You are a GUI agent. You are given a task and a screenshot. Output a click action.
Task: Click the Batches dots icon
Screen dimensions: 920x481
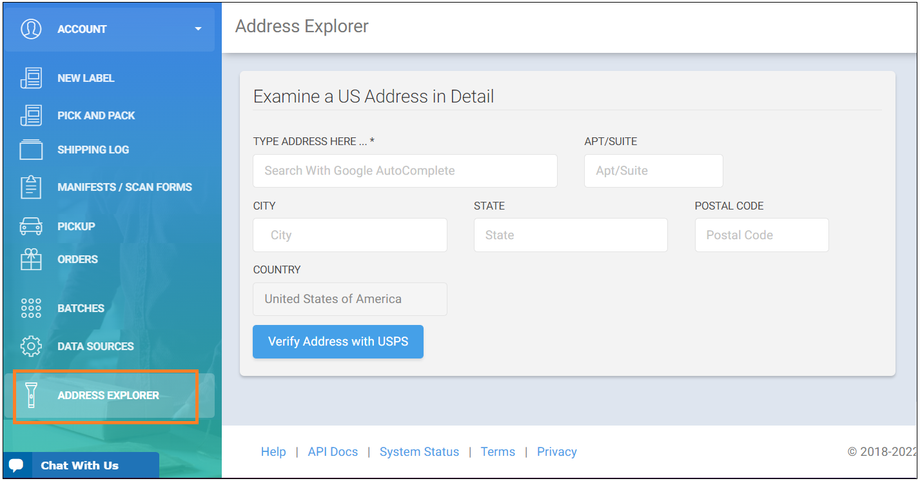tap(31, 308)
